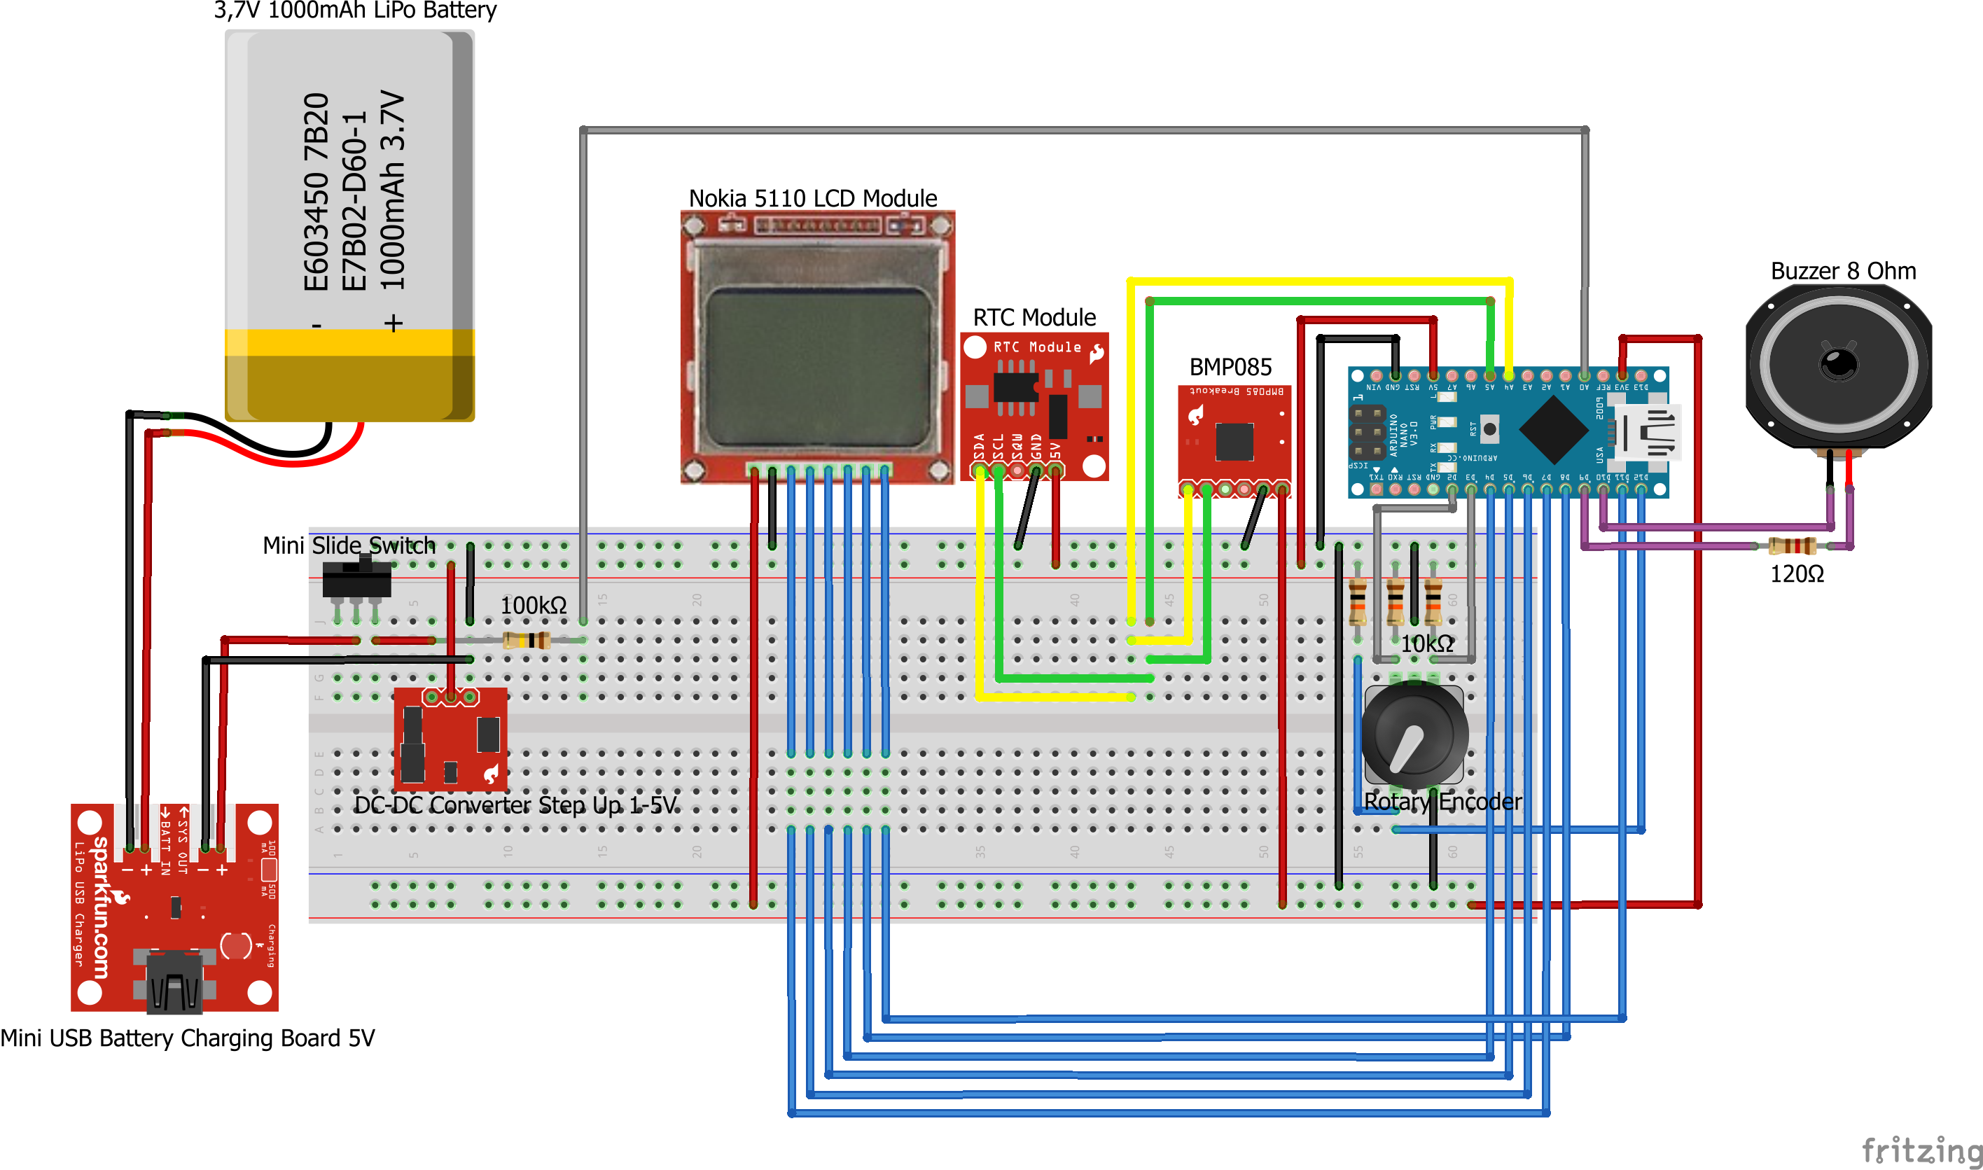Select the 100kΩ resistor
Image resolution: width=1983 pixels, height=1170 pixels.
[x=526, y=640]
